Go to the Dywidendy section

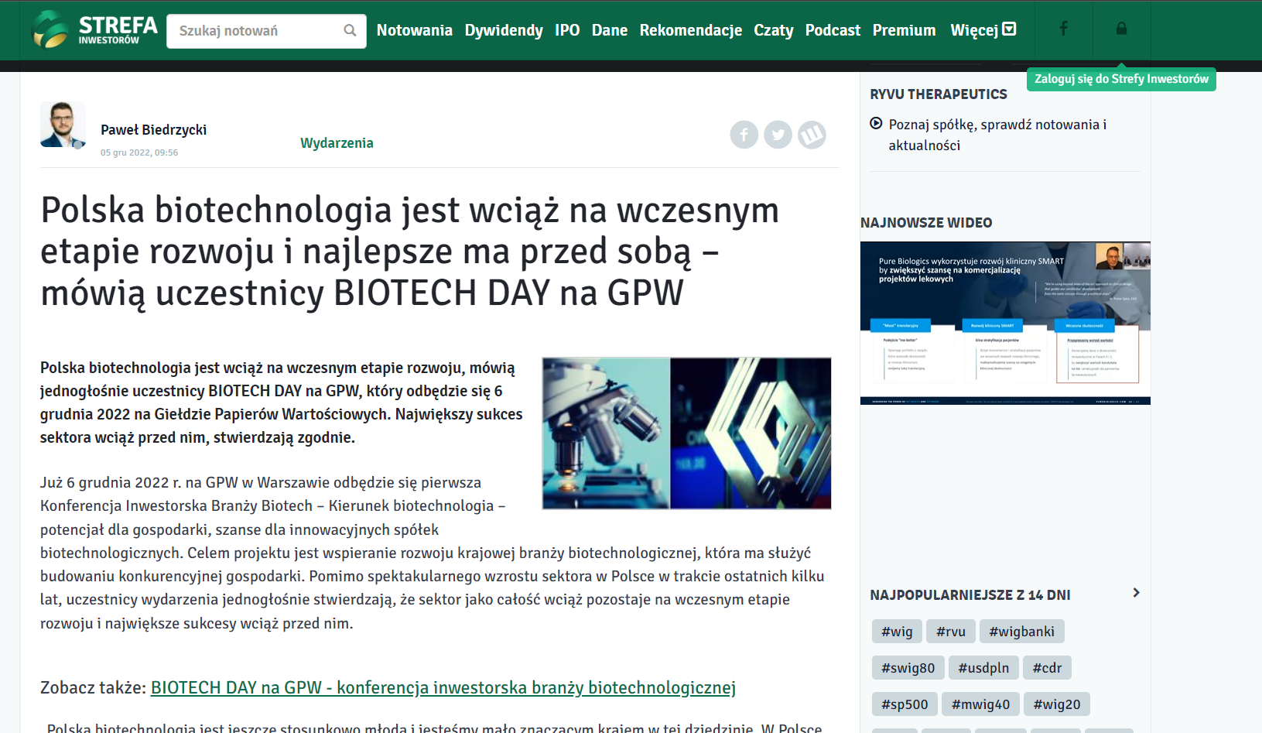(x=504, y=30)
